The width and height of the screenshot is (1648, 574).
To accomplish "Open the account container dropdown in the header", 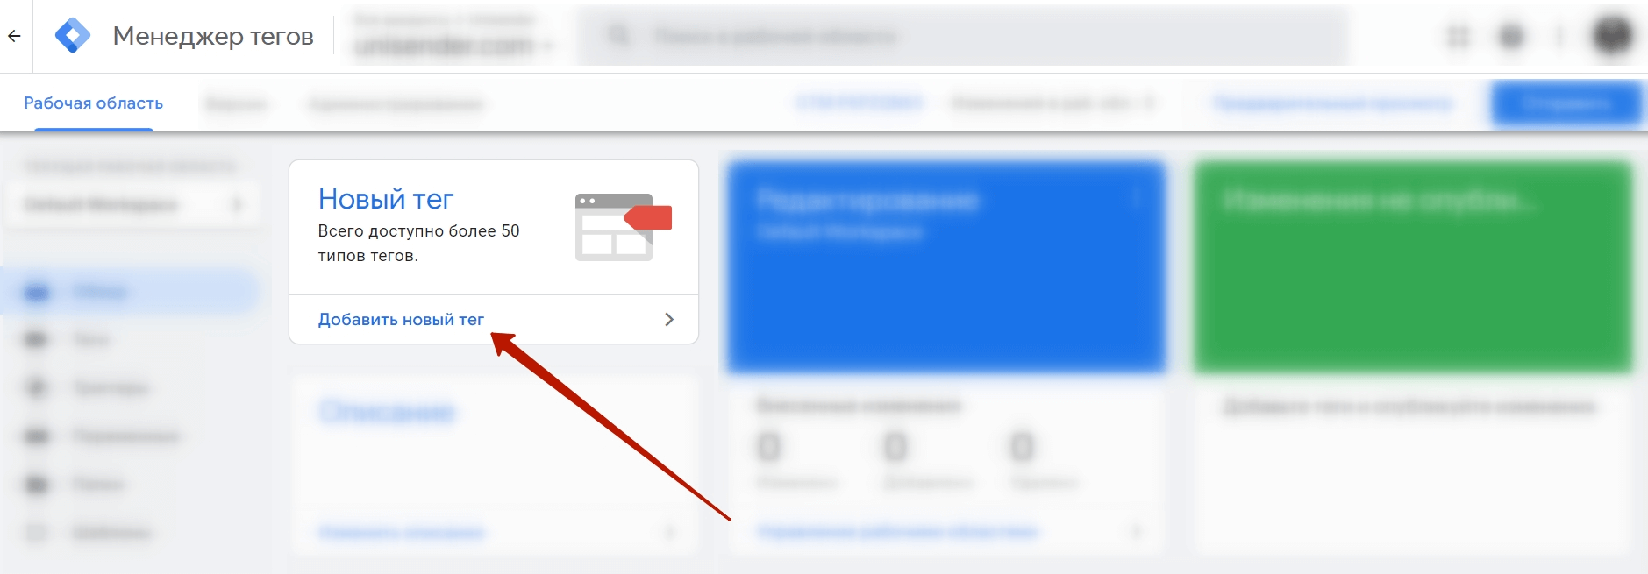I will (453, 36).
